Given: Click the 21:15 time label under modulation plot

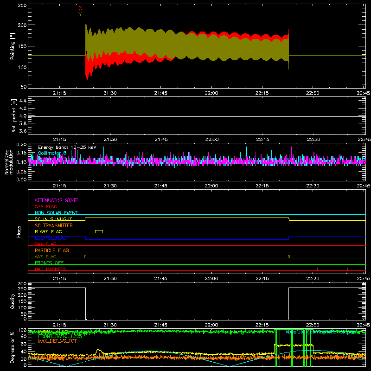Looking at the screenshot, I should (x=59, y=186).
